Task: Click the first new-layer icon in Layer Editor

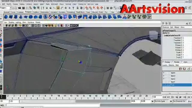Action: click(180, 69)
